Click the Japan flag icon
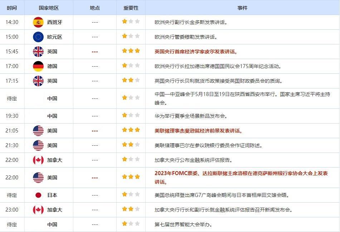This screenshot has width=340, height=232. (38, 195)
